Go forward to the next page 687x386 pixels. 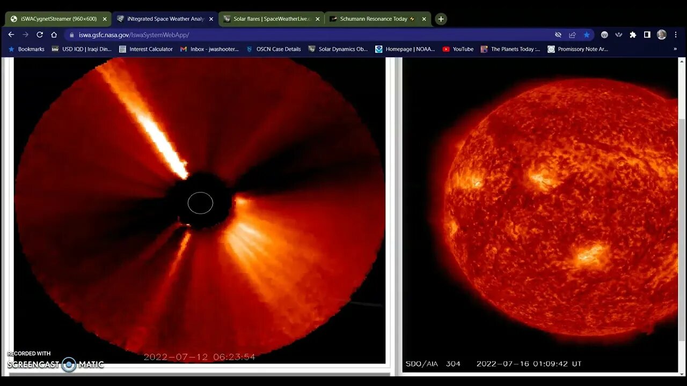point(25,34)
